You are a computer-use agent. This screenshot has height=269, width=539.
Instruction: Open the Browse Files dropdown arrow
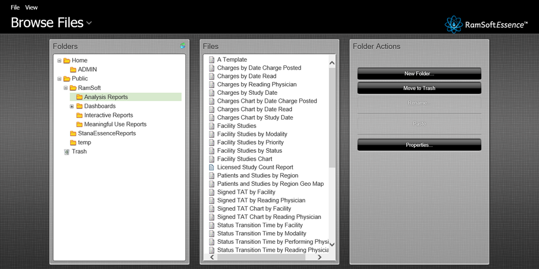tap(89, 23)
